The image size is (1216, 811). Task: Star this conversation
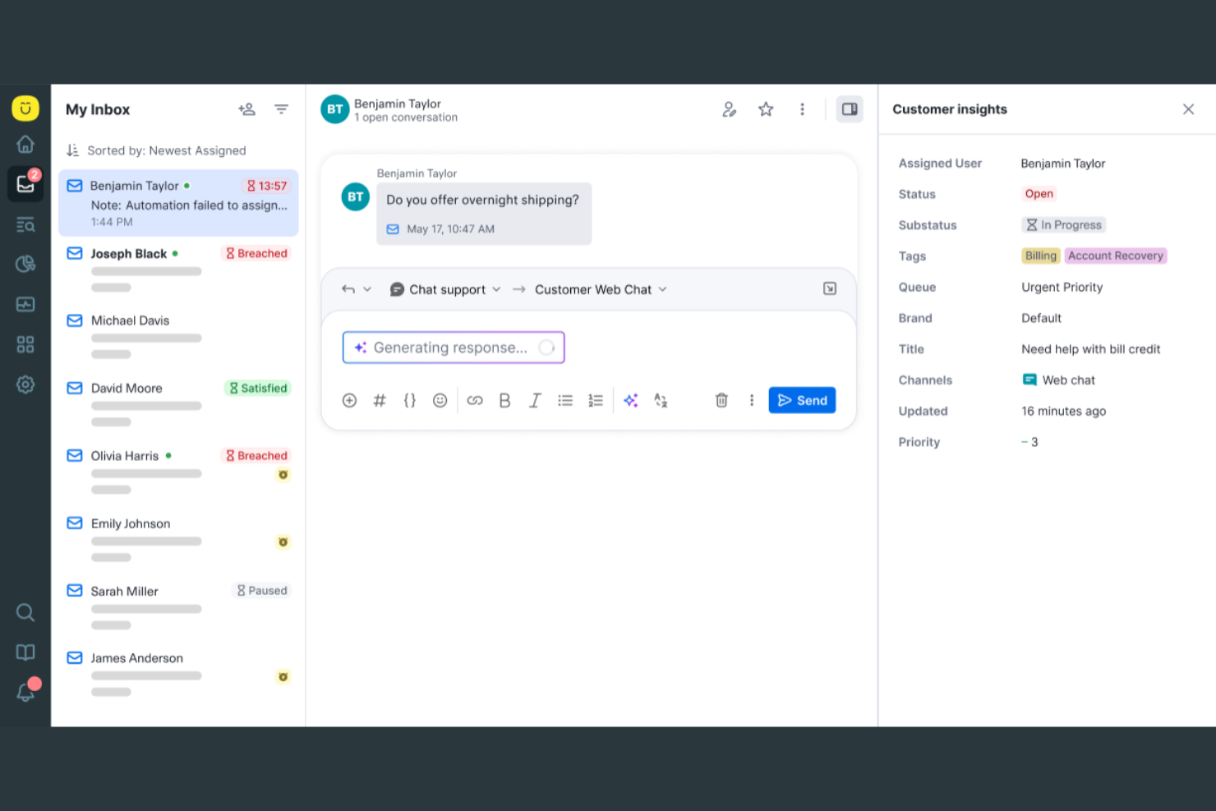766,108
